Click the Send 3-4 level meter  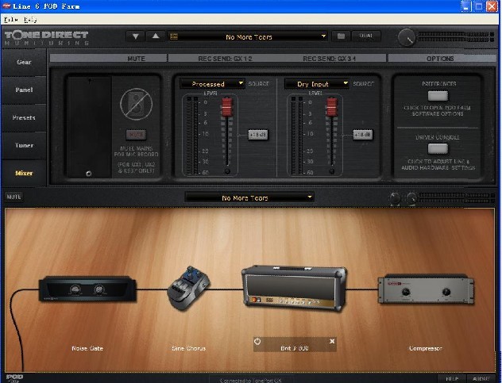(x=297, y=136)
